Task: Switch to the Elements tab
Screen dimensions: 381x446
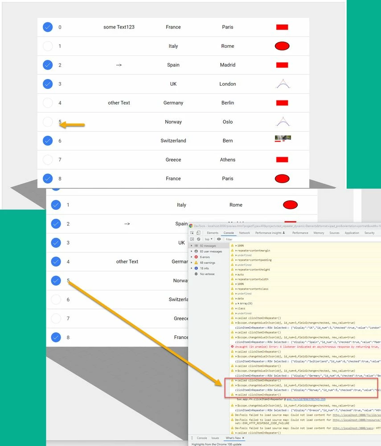Action: pos(213,233)
